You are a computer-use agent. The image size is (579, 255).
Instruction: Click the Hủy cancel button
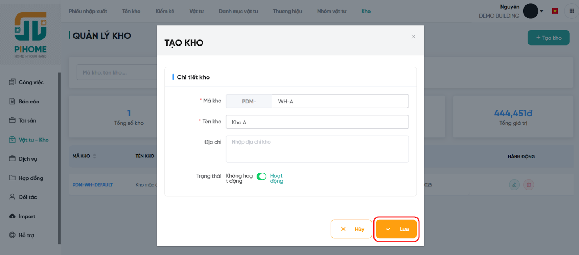point(351,229)
